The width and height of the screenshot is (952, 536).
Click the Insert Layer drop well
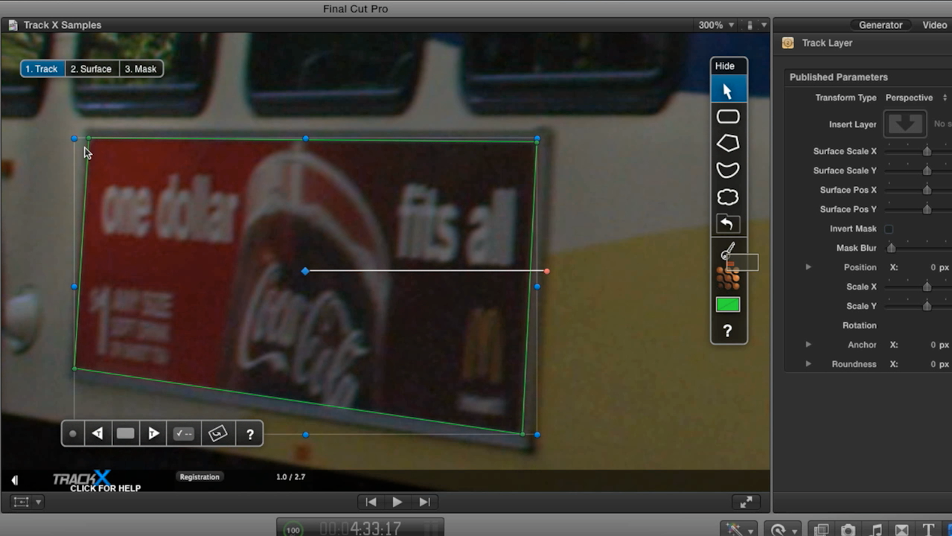pos(904,124)
